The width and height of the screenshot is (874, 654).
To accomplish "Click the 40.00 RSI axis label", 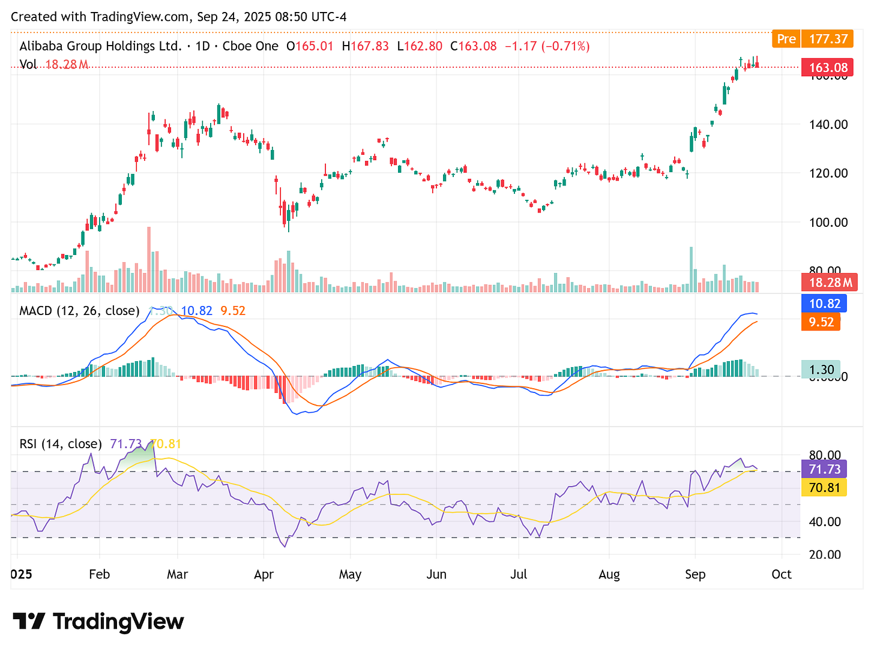I will click(825, 522).
